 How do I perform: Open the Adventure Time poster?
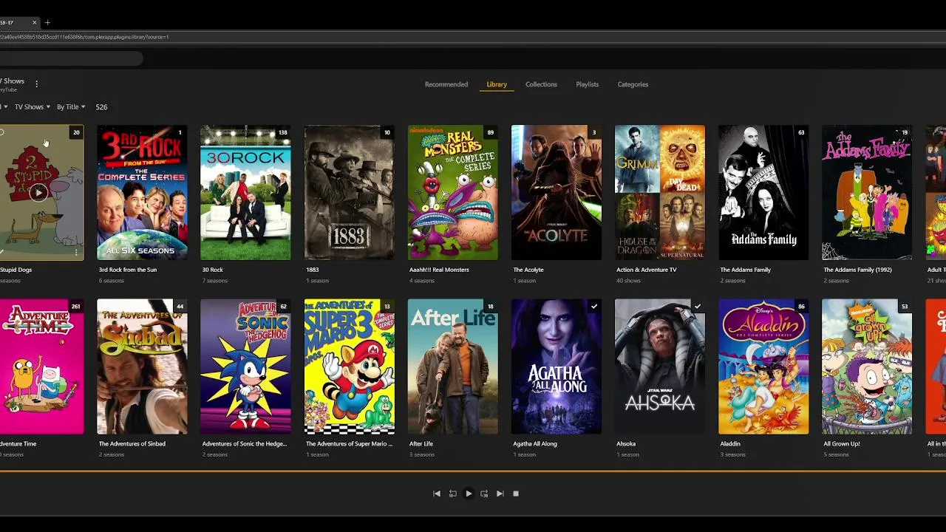(x=41, y=366)
